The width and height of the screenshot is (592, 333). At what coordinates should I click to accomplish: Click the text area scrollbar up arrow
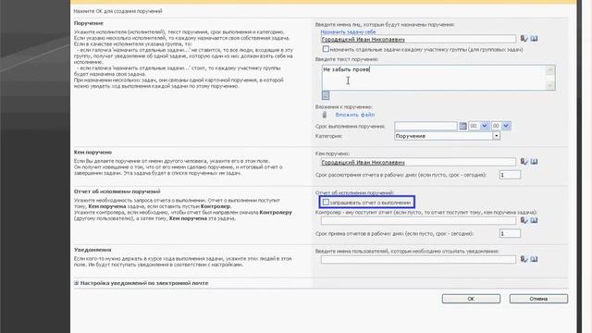(x=550, y=70)
